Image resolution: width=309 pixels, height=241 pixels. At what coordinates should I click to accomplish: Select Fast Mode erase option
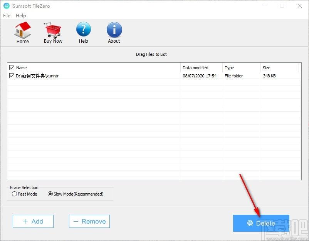(15, 194)
